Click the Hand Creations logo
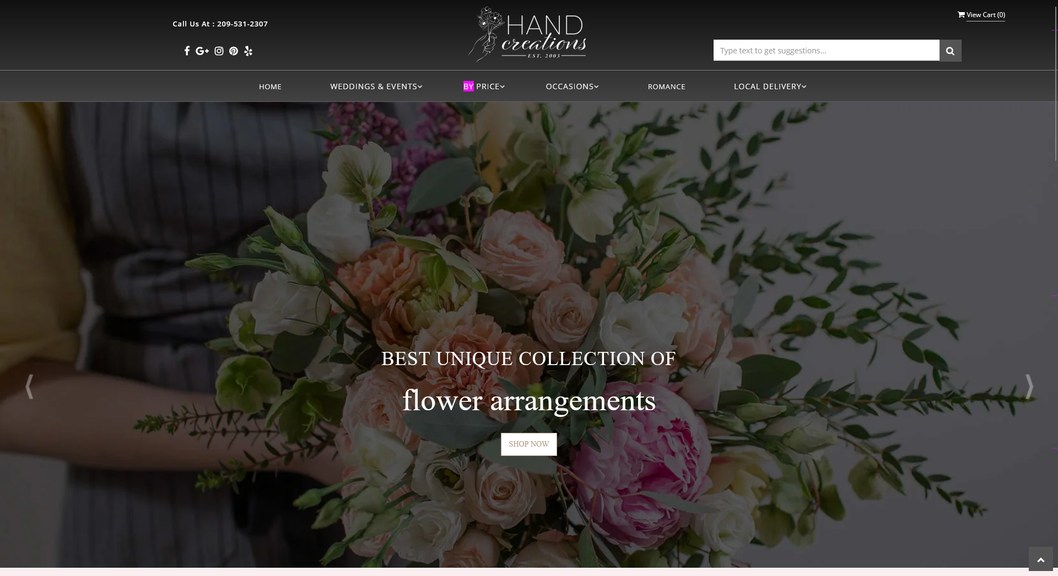The width and height of the screenshot is (1058, 576). [x=527, y=34]
